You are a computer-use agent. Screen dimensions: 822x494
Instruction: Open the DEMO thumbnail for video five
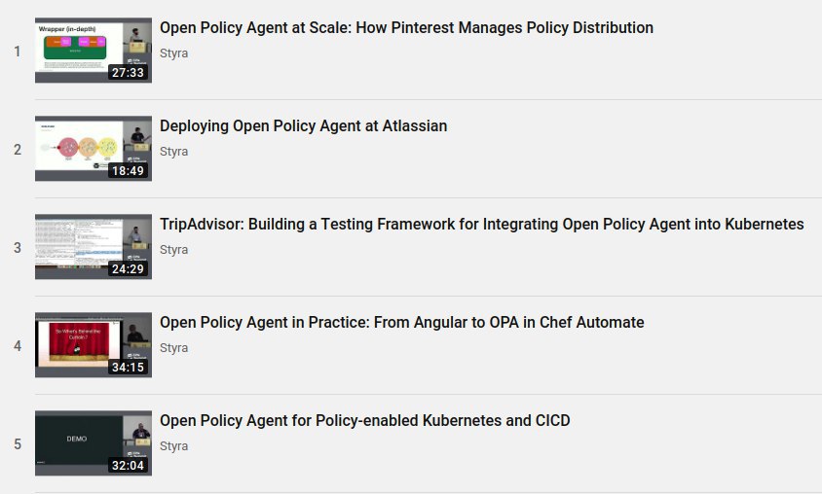pos(93,443)
